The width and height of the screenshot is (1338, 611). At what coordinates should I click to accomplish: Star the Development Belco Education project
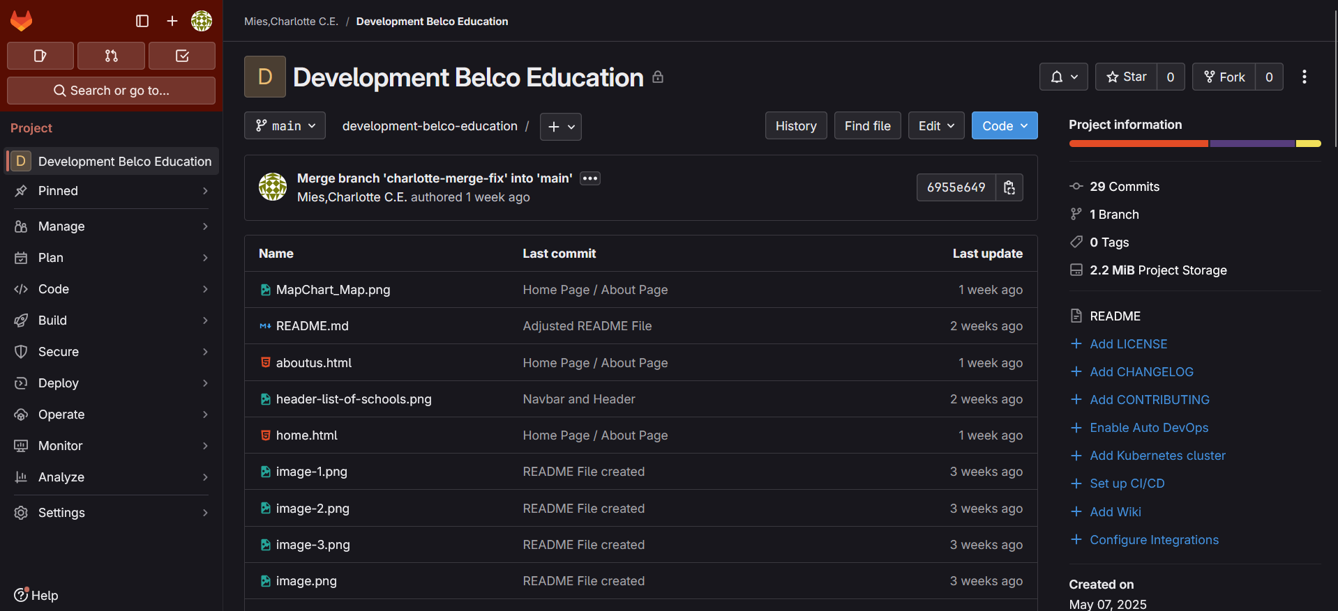1126,77
